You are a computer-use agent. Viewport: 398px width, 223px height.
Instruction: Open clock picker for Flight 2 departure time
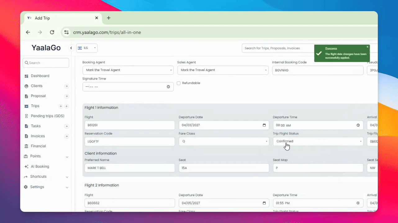tap(358, 203)
